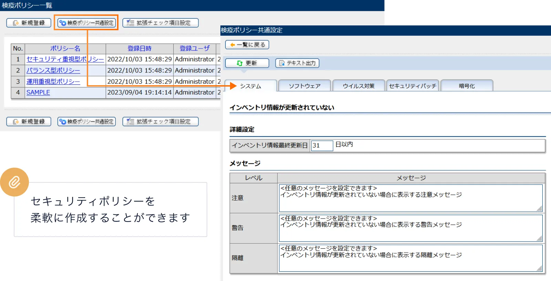Click the 検疫ポリシー一覧 title bar
The height and width of the screenshot is (281, 551).
tap(192, 5)
